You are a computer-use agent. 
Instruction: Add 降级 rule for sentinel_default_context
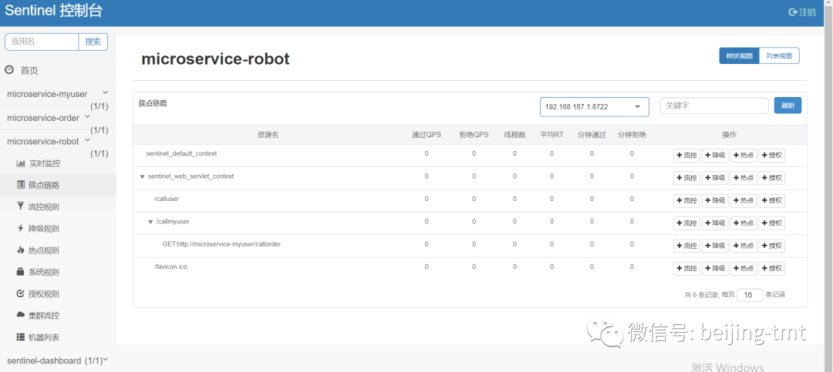[715, 156]
